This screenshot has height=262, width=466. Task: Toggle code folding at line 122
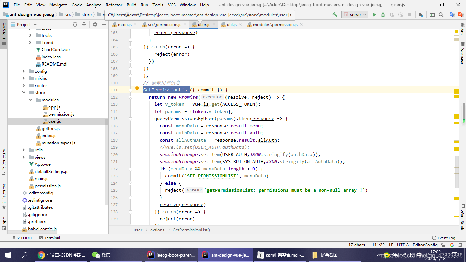130,169
